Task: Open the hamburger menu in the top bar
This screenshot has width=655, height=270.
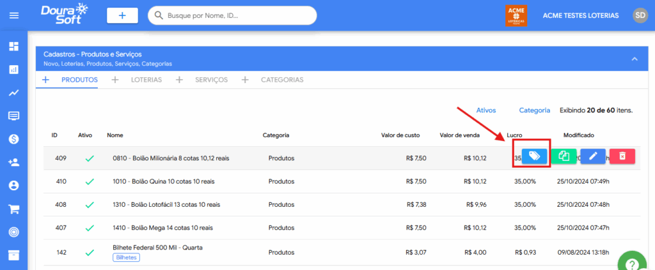Action: click(13, 15)
